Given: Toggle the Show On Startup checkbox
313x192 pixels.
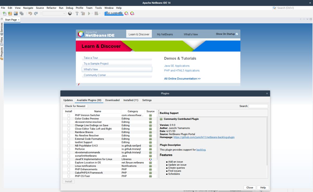Looking at the screenshot, I should (237, 34).
